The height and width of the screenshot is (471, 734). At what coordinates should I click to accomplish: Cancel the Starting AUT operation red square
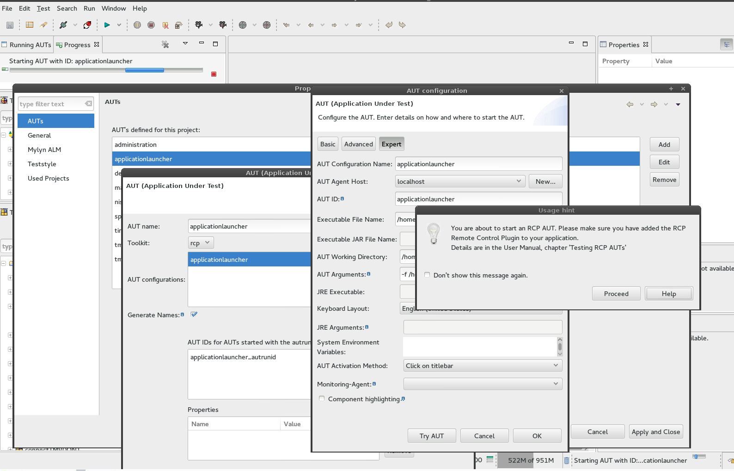point(214,74)
